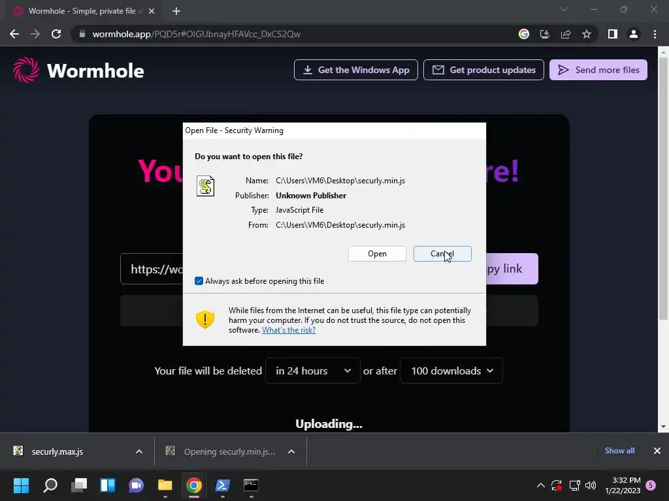Show hidden system tray icons
Screen dimensions: 669x501
coord(540,485)
